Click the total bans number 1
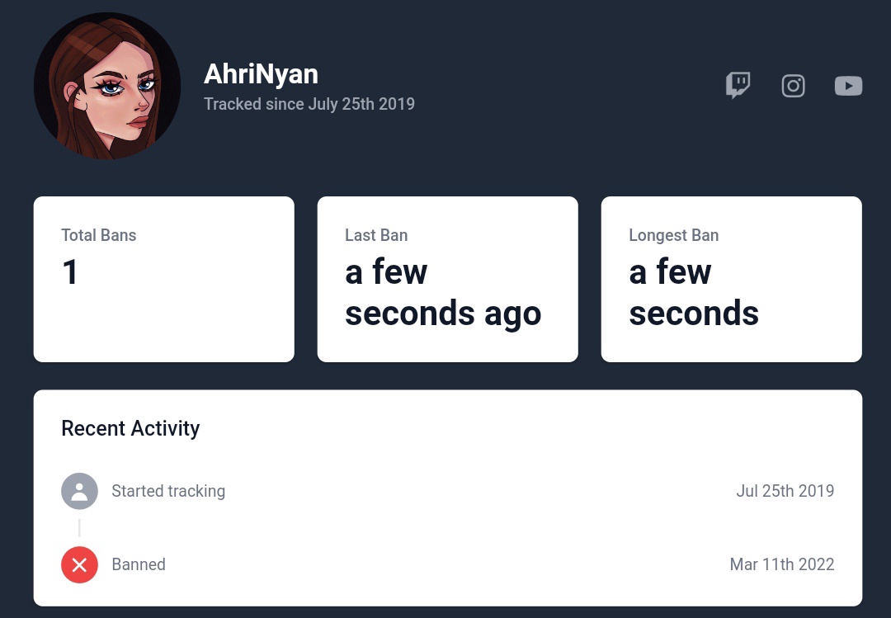891x618 pixels. pyautogui.click(x=70, y=271)
